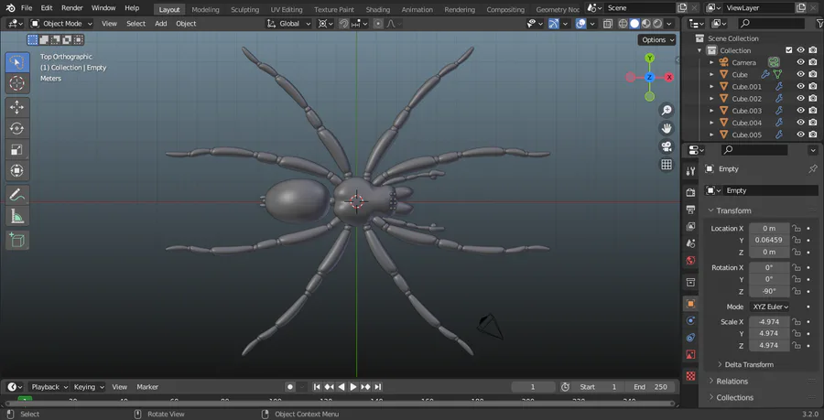Click the Add Cube tool
Viewport: 824px width, 420px height.
coord(16,240)
